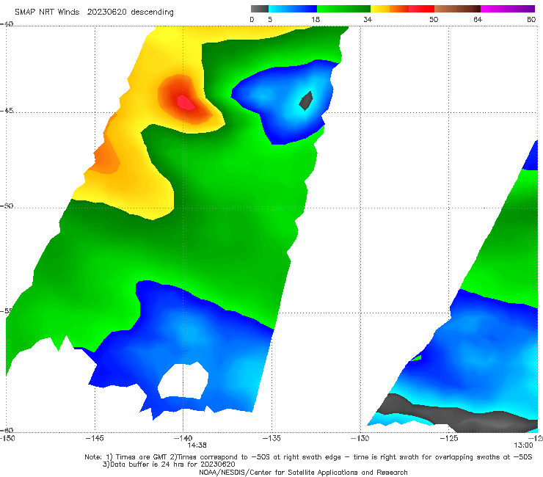Image resolution: width=543 pixels, height=477 pixels.
Task: Click the yellow-to-red 34–50 colorbar segment
Action: click(402, 9)
